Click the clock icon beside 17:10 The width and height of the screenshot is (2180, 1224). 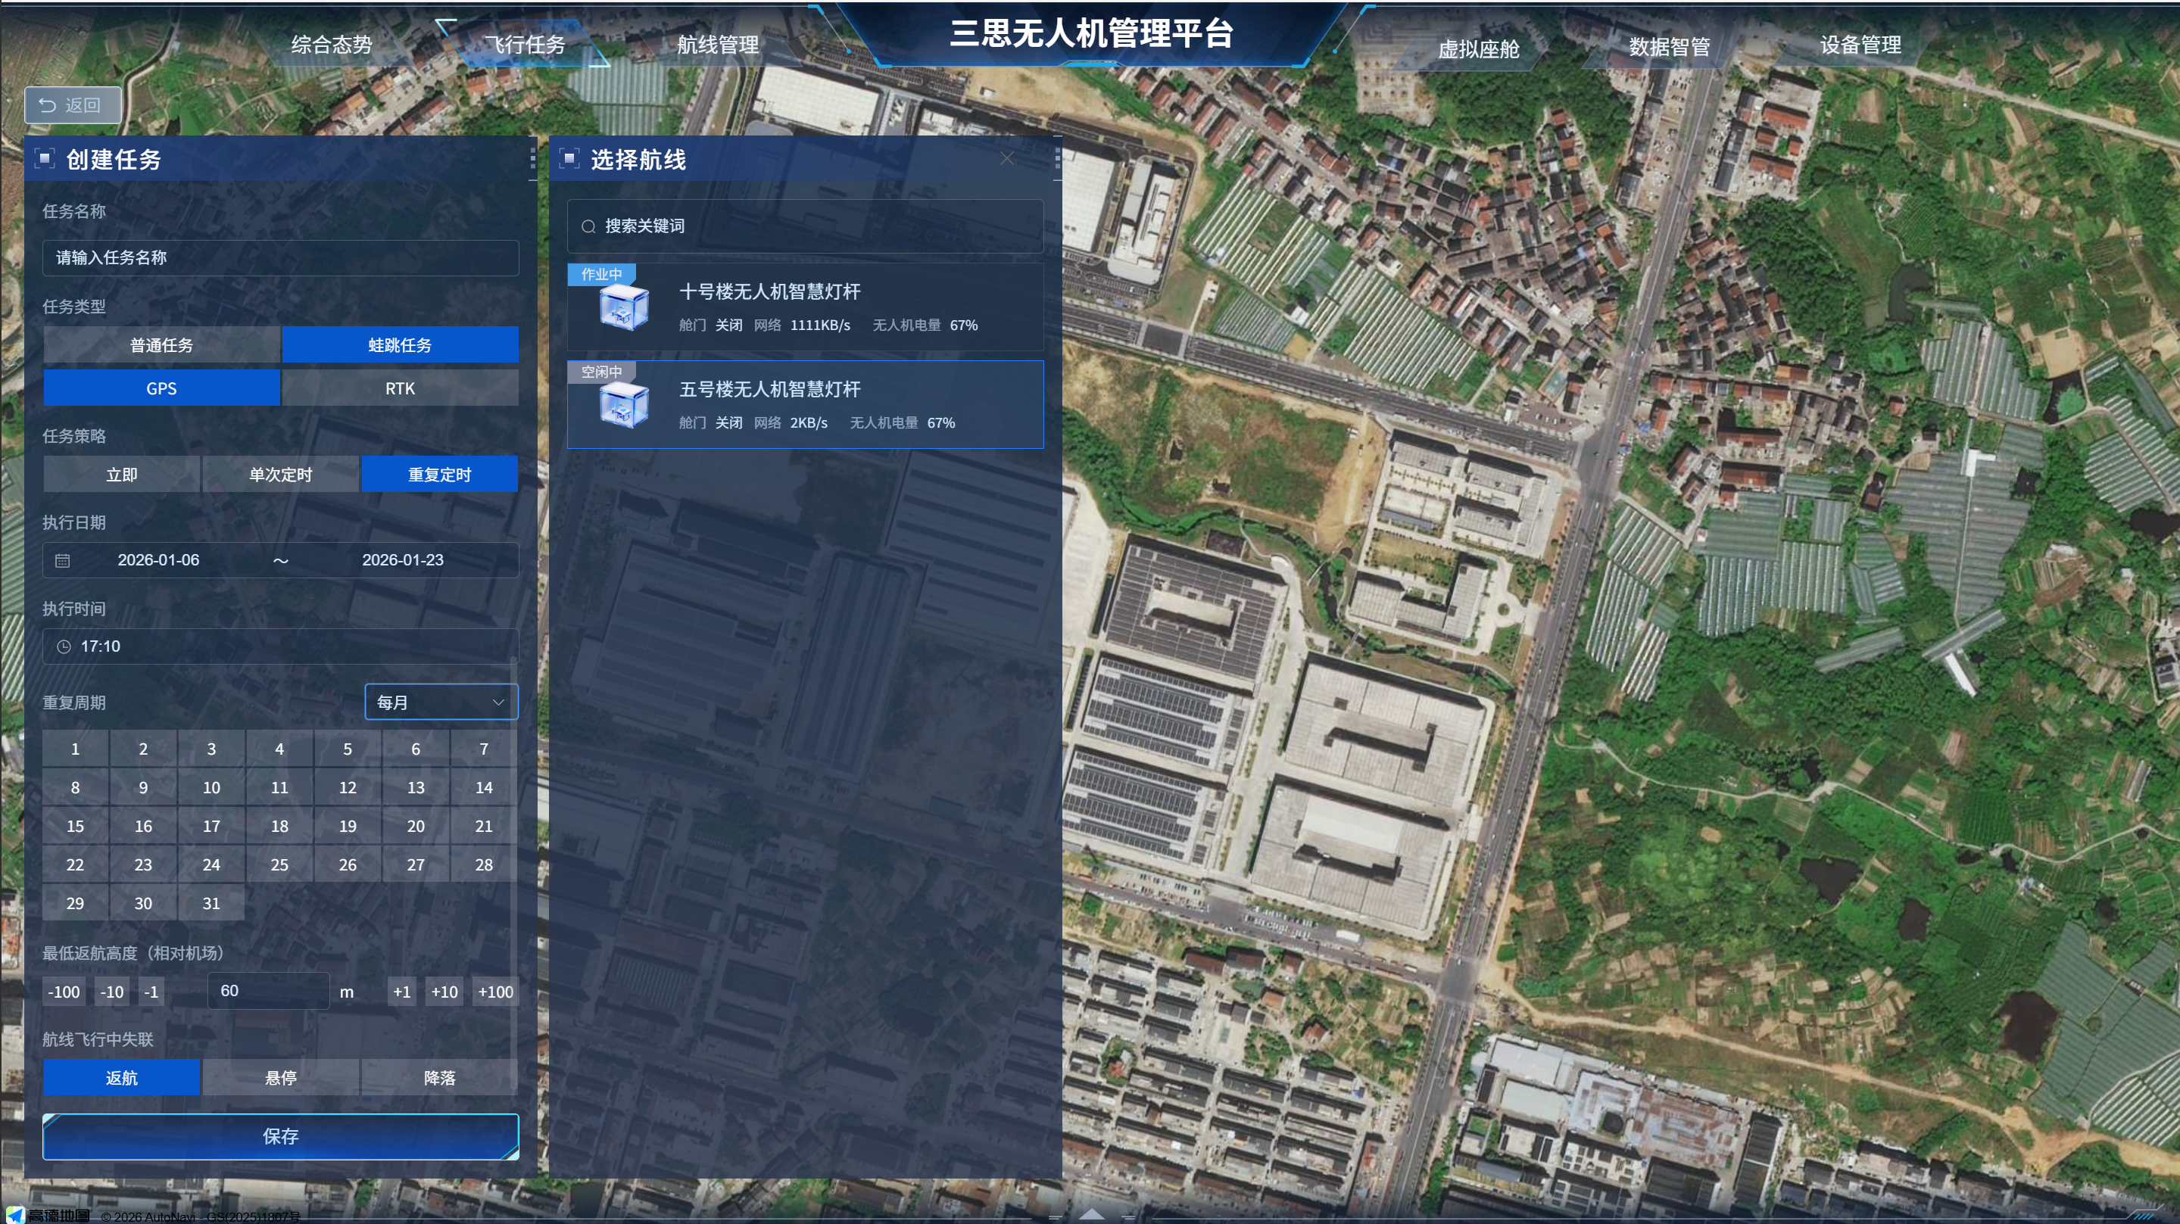point(64,646)
